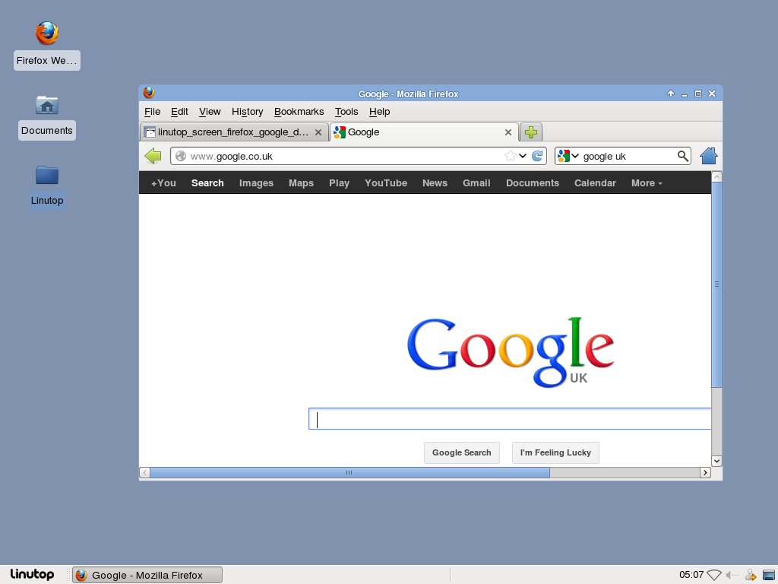778x584 pixels.
Task: Open the View menu
Action: click(210, 112)
